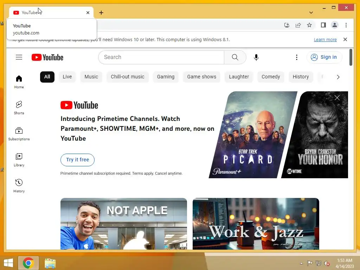The width and height of the screenshot is (360, 270).
Task: Open the NOT APPLE video thumbnail
Action: (124, 224)
